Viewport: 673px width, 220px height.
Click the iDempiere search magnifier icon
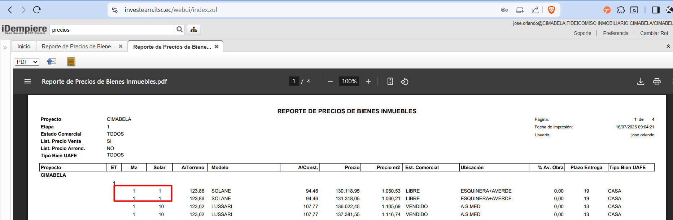click(179, 30)
